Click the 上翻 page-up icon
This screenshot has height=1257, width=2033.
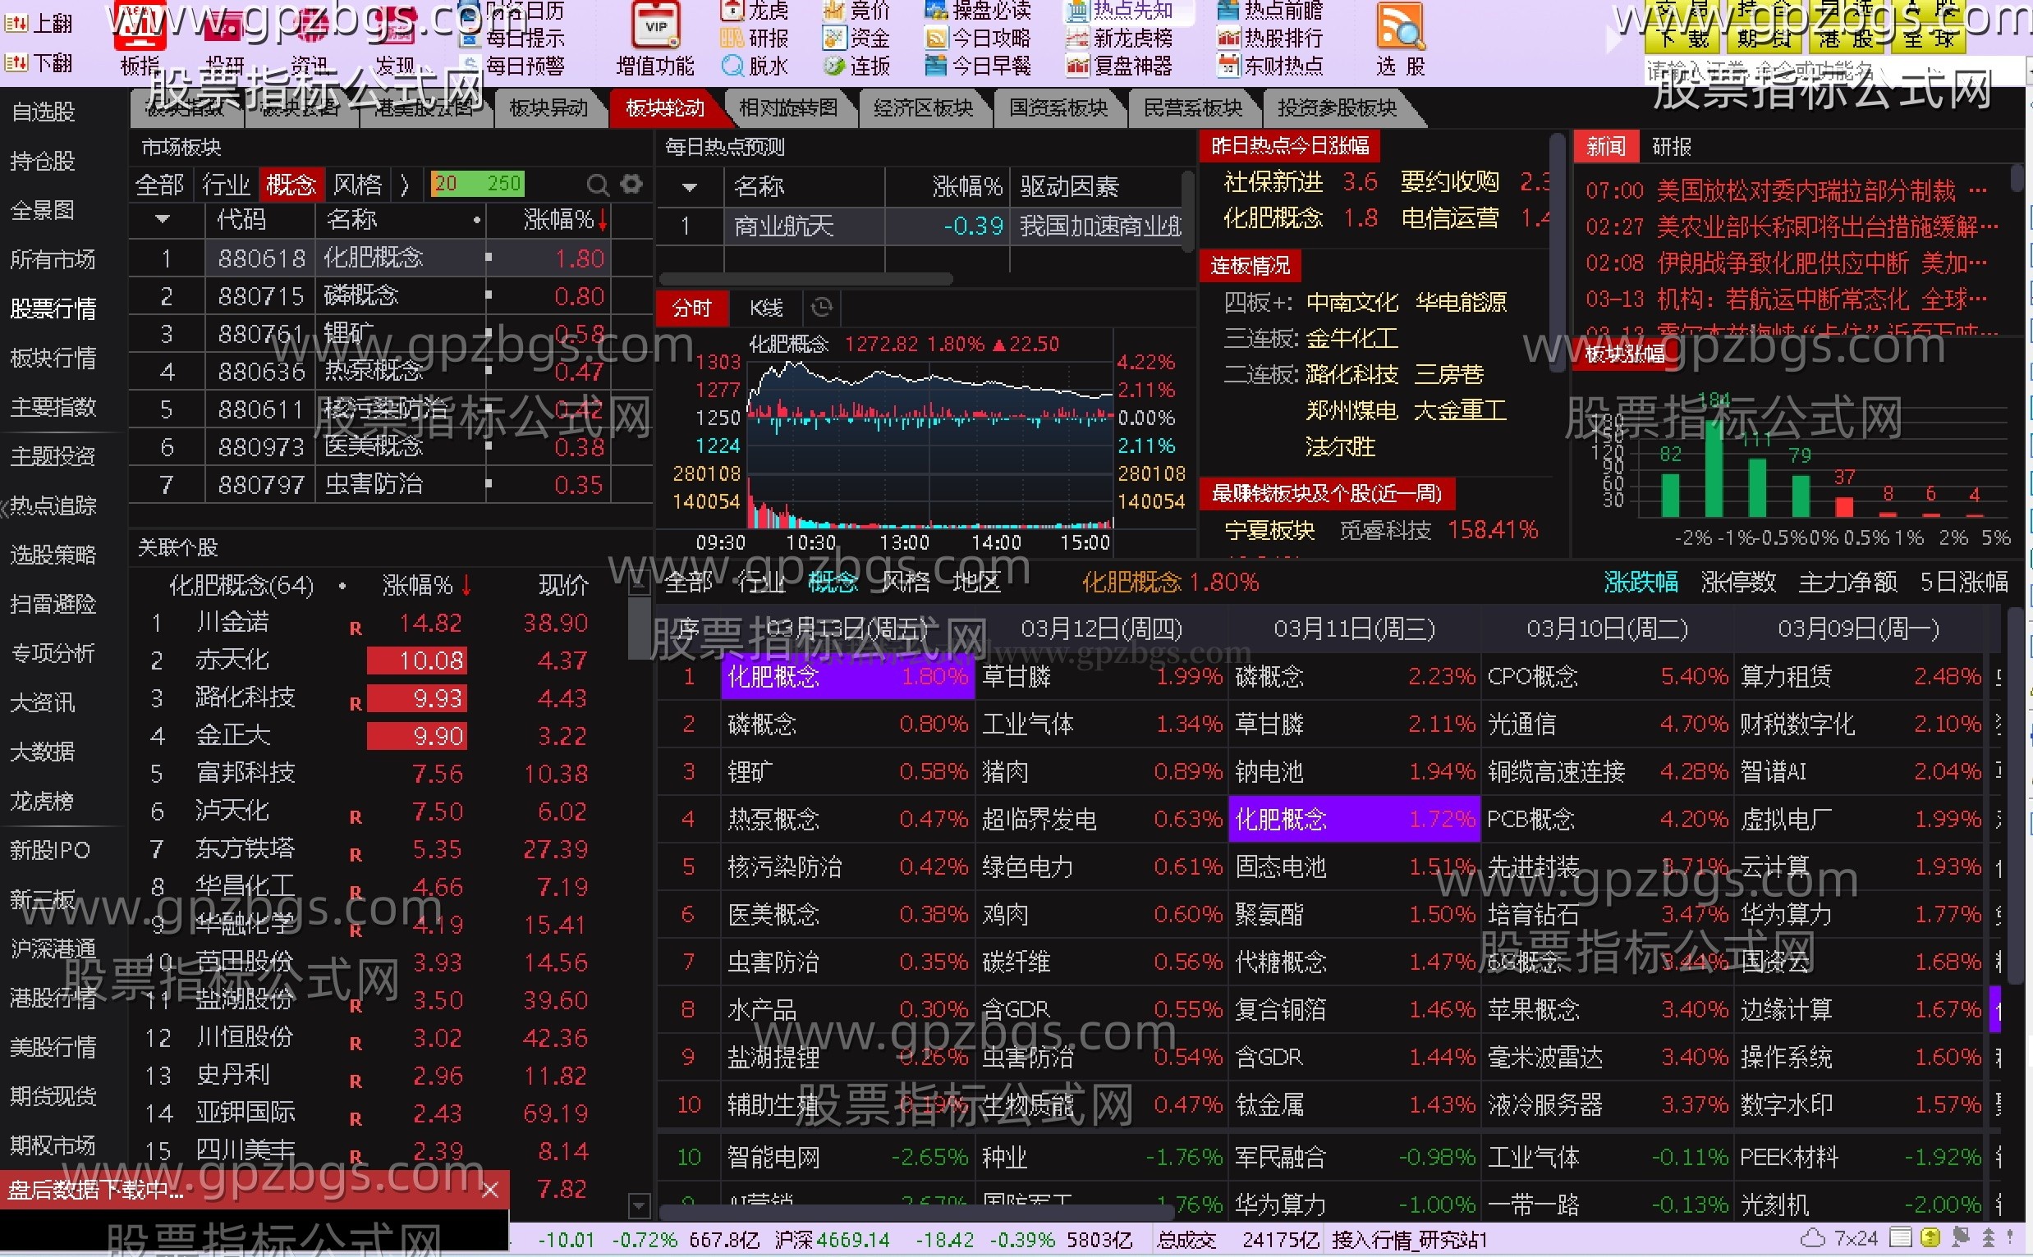pos(16,23)
